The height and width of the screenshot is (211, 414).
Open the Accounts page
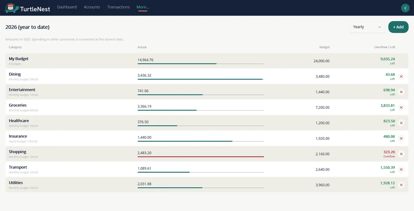(92, 7)
